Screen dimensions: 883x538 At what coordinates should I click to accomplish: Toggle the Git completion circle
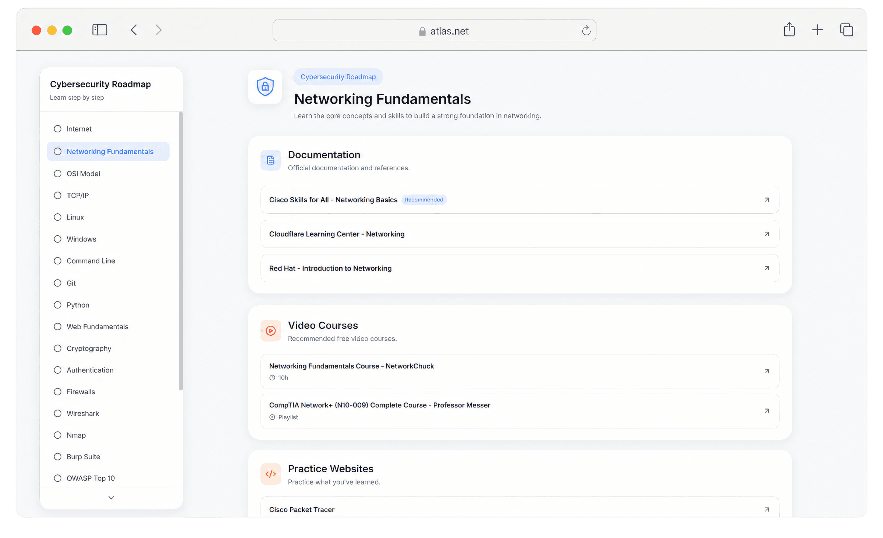click(x=57, y=283)
